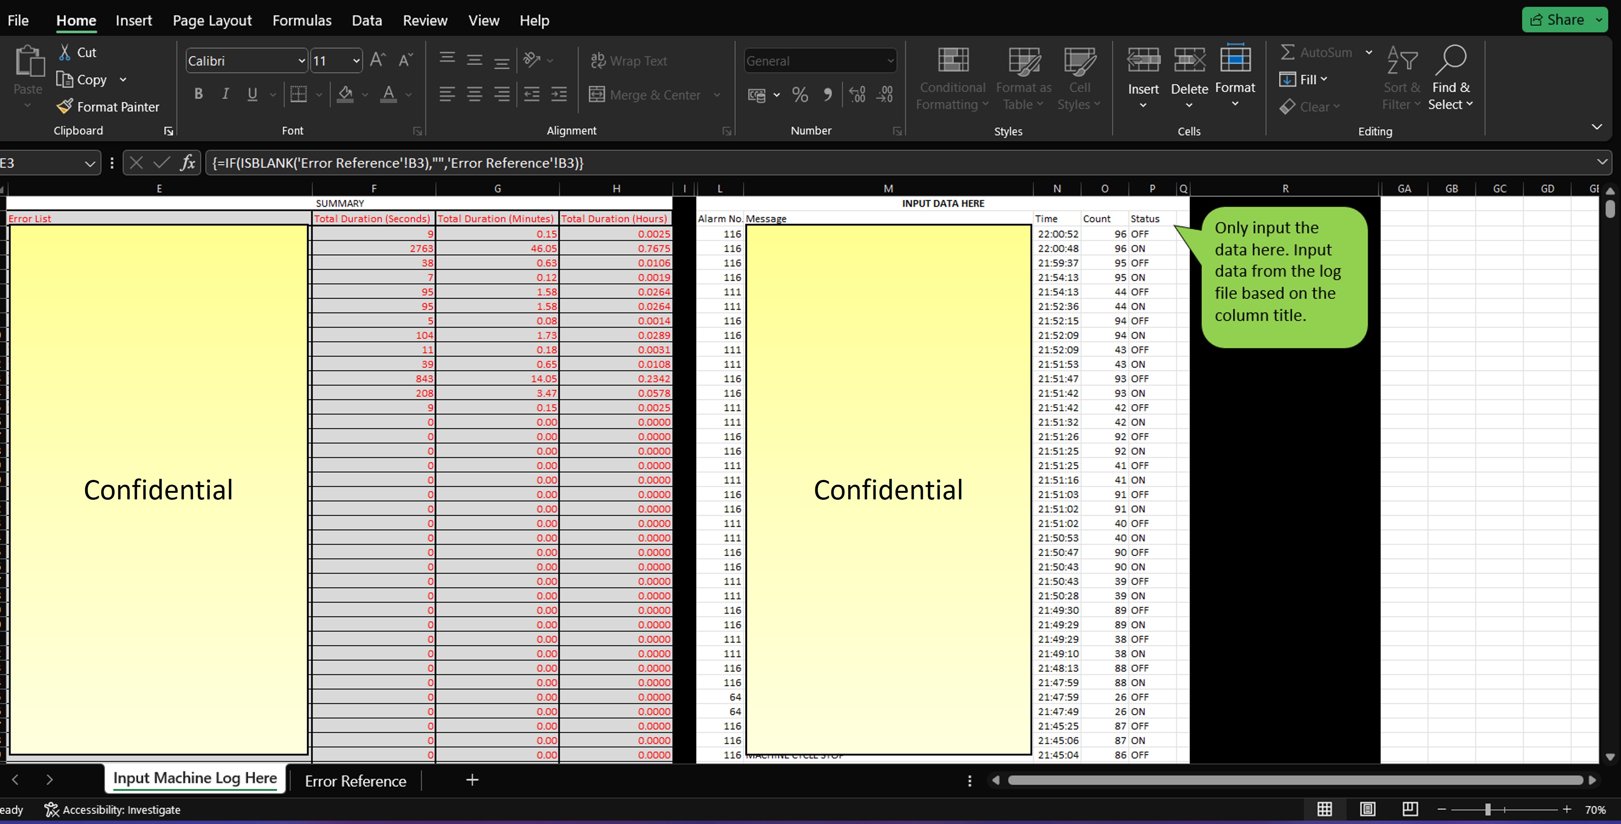Click the green Share button
This screenshot has height=824, width=1621.
(x=1557, y=20)
